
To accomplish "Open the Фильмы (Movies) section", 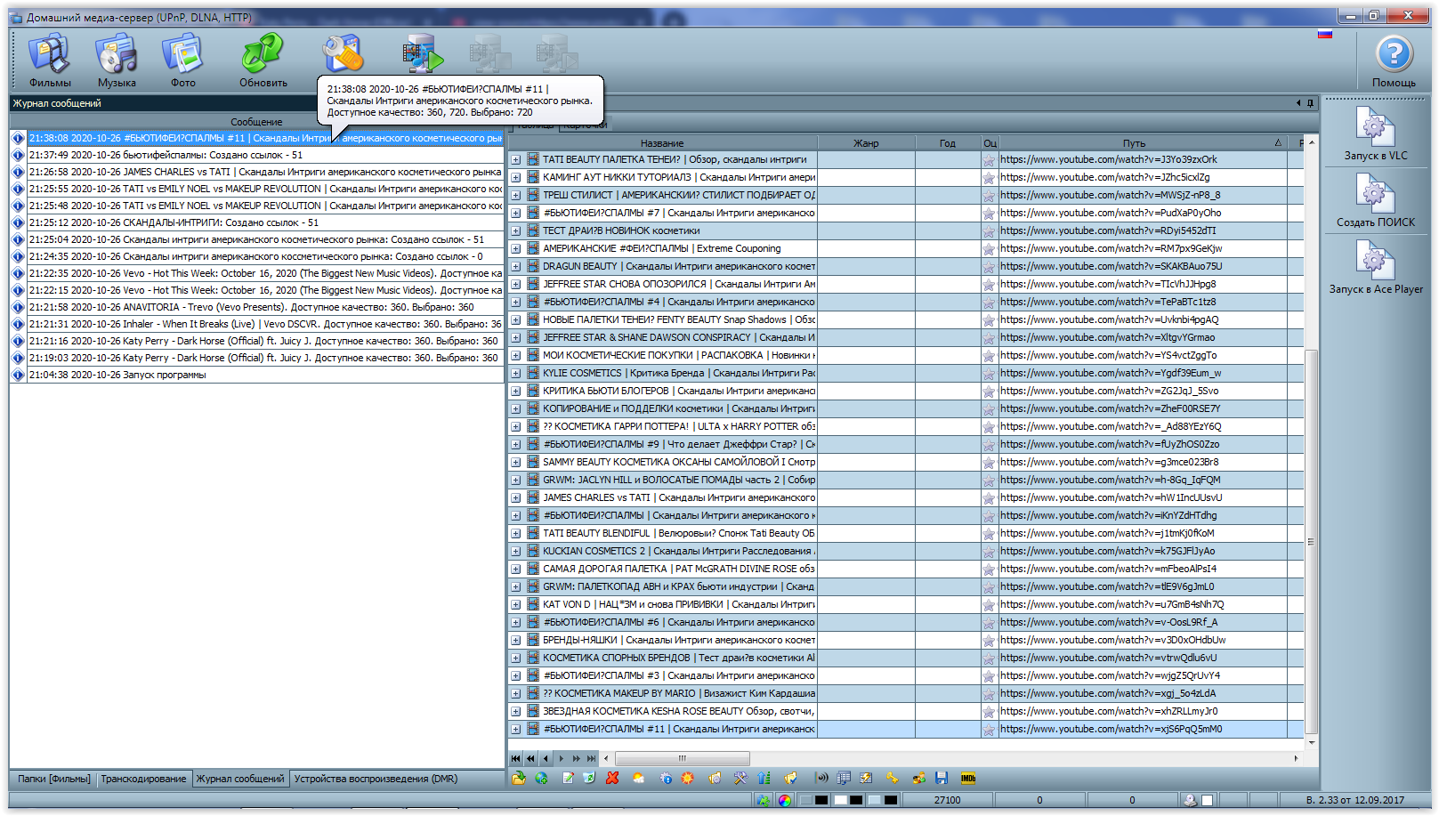I will coord(50,59).
